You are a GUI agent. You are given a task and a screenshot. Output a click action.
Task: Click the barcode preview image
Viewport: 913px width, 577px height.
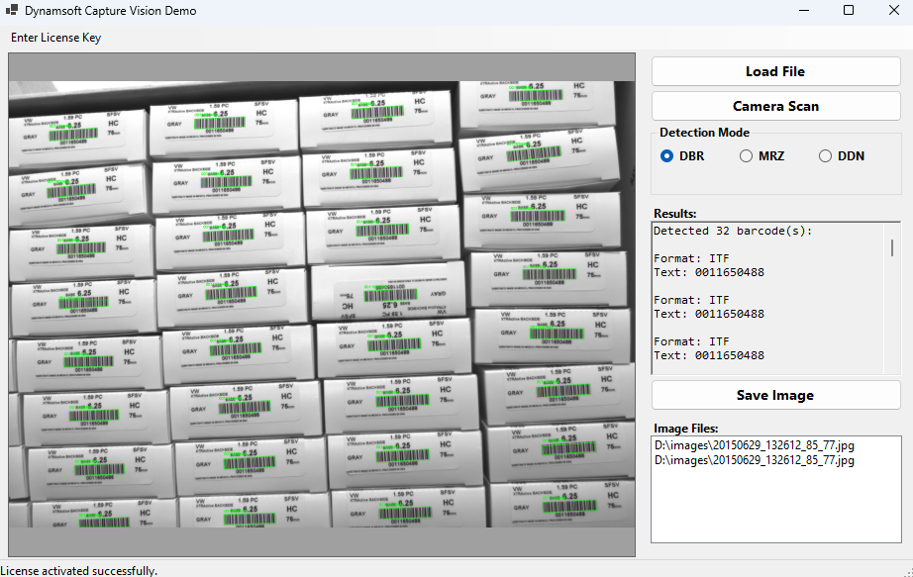322,302
